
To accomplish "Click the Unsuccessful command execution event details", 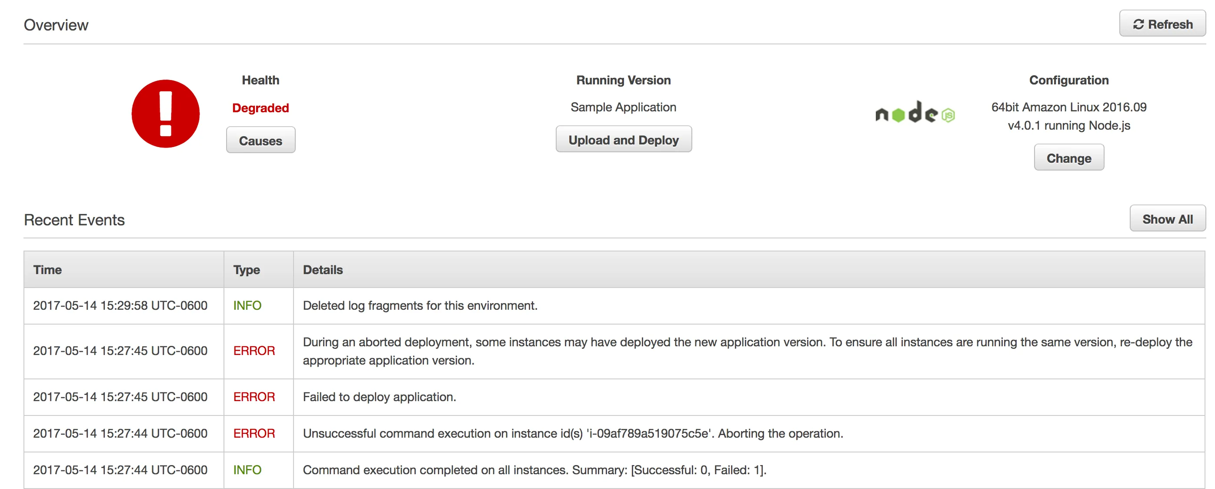I will (x=572, y=433).
